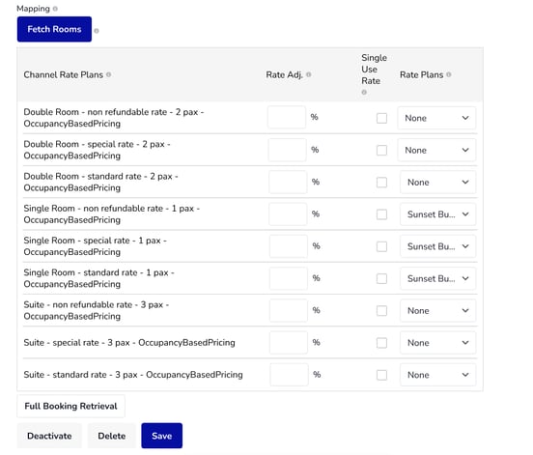Click the Save button

point(162,436)
